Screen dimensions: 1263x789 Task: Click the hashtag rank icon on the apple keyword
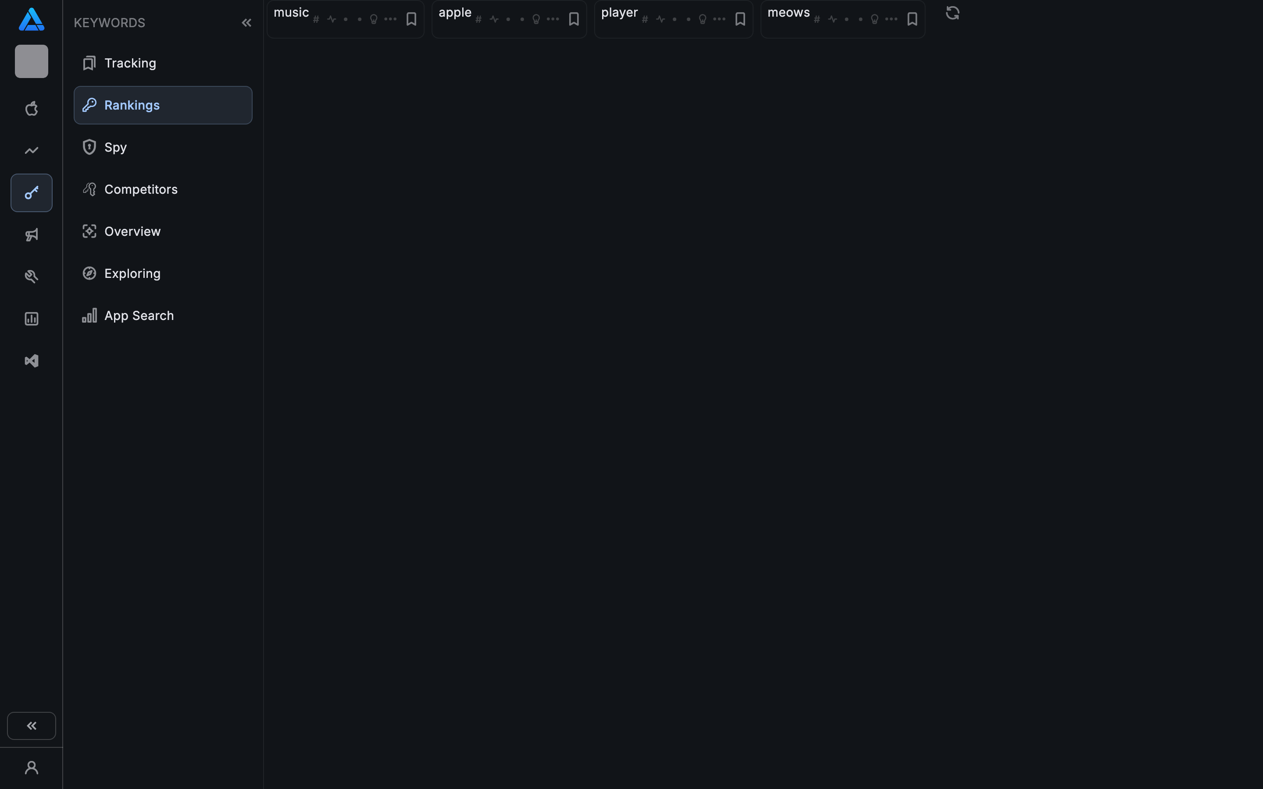click(478, 19)
